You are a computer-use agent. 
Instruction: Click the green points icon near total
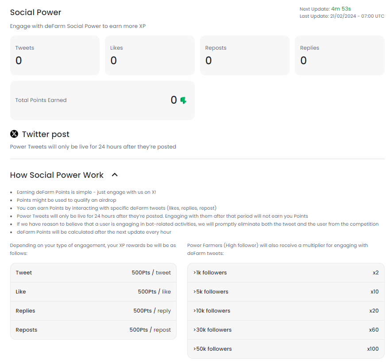183,101
